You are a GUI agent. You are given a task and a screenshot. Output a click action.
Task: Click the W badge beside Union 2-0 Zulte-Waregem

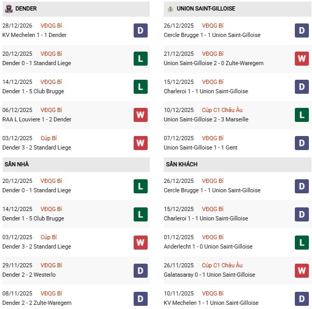pos(302,59)
